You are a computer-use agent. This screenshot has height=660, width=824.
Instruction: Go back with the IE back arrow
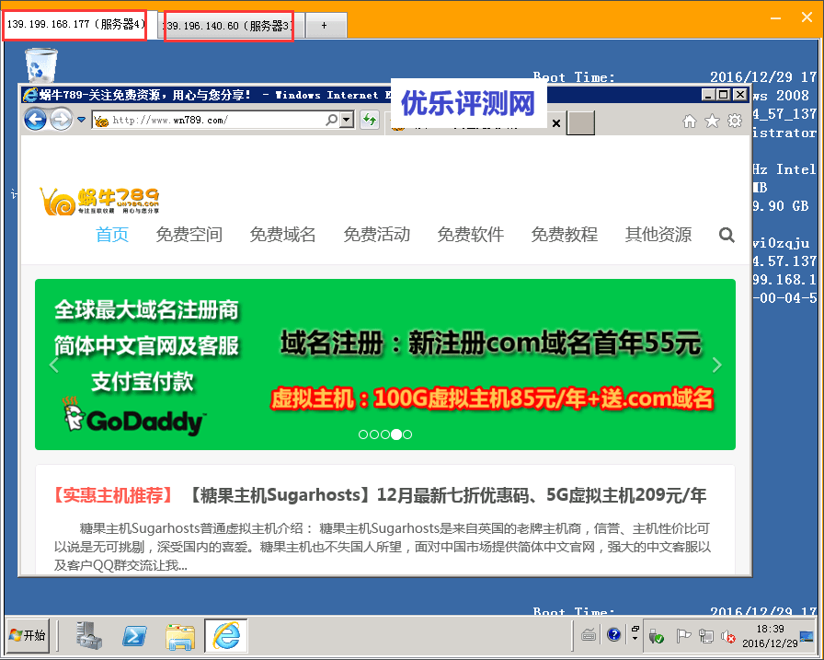point(35,120)
